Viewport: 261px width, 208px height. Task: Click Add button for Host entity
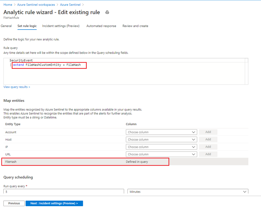pyautogui.click(x=208, y=139)
